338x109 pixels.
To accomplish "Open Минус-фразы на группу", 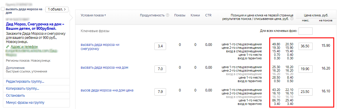I will [x=25, y=102].
